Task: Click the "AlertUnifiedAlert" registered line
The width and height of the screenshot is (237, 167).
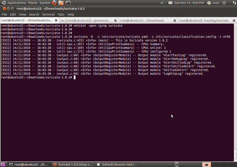Action: [x=109, y=66]
